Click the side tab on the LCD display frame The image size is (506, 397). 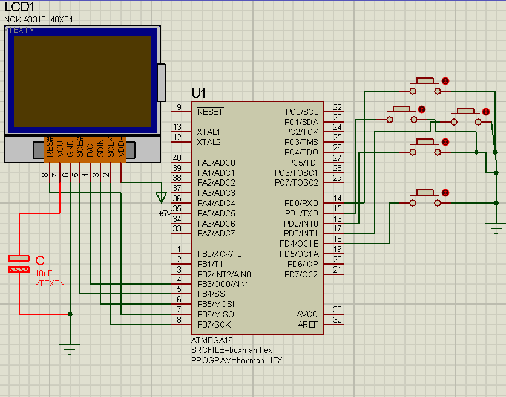click(x=162, y=83)
